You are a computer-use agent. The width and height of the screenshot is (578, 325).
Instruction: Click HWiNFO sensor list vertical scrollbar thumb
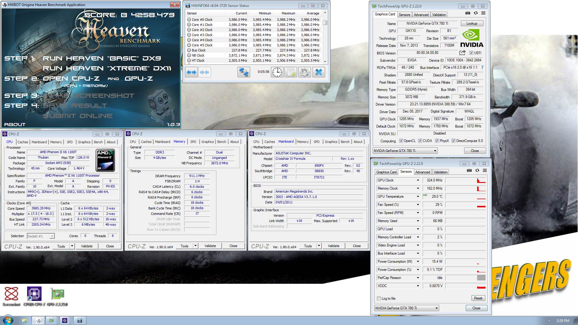325,23
